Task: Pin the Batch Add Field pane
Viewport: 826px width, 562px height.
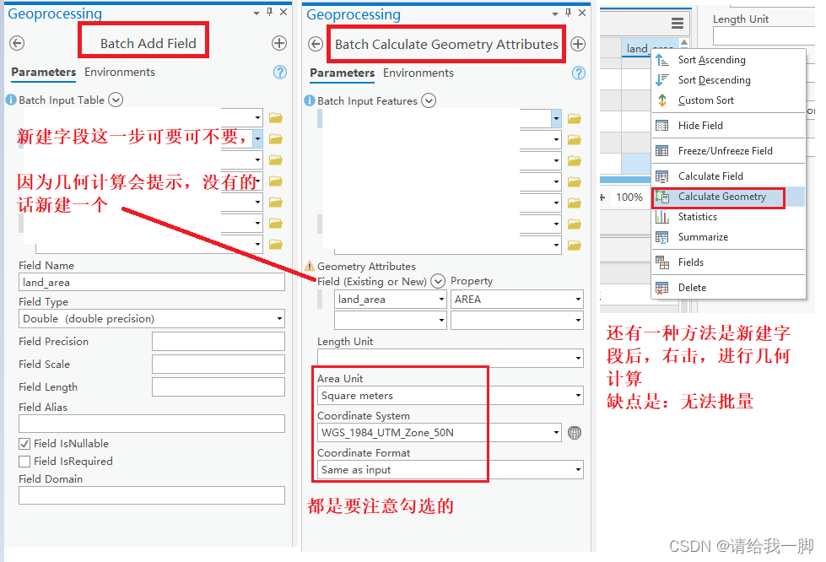Action: click(x=270, y=12)
